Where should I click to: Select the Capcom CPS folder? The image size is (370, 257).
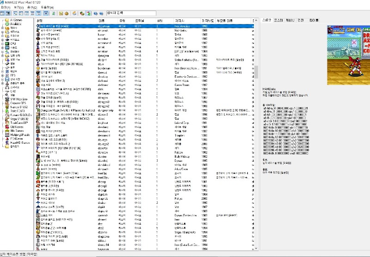click(x=16, y=103)
